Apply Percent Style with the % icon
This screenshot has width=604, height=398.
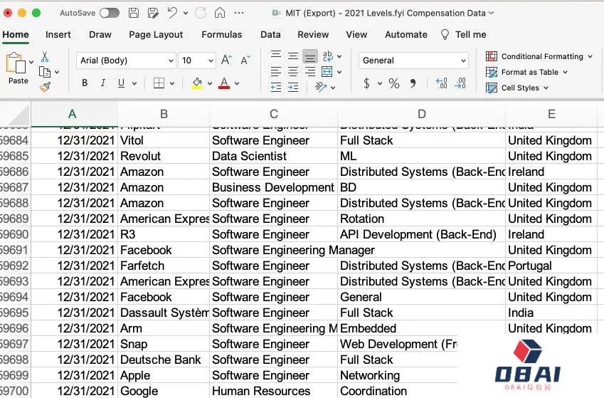pos(393,83)
